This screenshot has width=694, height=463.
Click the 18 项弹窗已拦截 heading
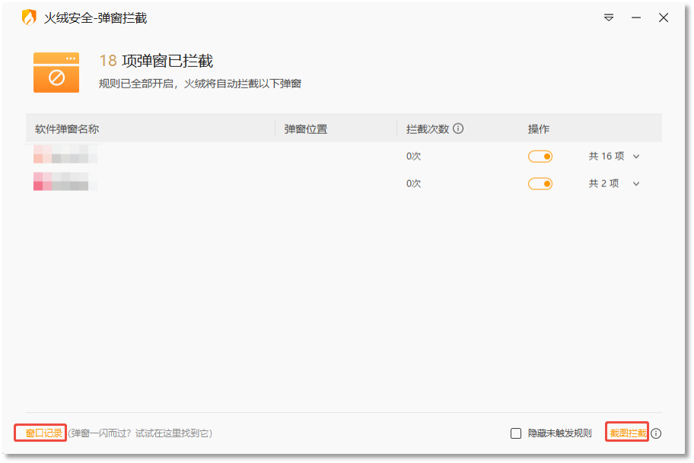(156, 61)
